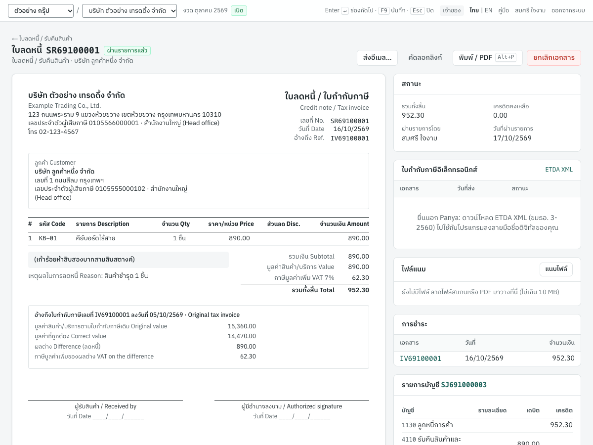Click the คีย์บอร์ดไร้สาย description cell
This screenshot has width=593, height=445.
point(95,238)
